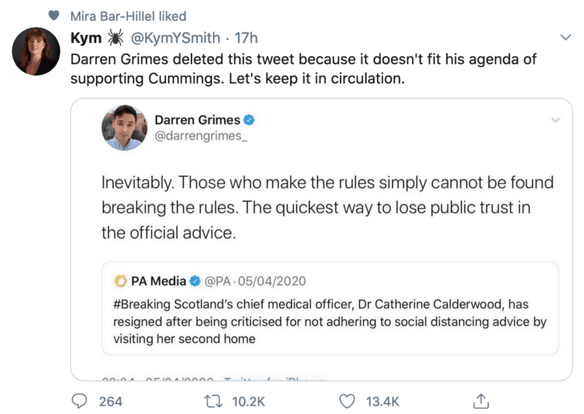Click the reply speech bubble icon
Screen dimensions: 584x414
click(x=80, y=402)
